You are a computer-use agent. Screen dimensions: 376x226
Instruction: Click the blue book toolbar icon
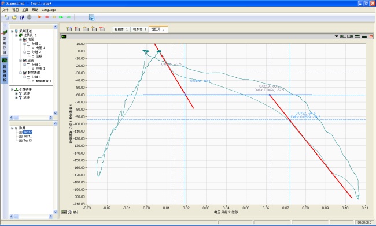click(21, 17)
